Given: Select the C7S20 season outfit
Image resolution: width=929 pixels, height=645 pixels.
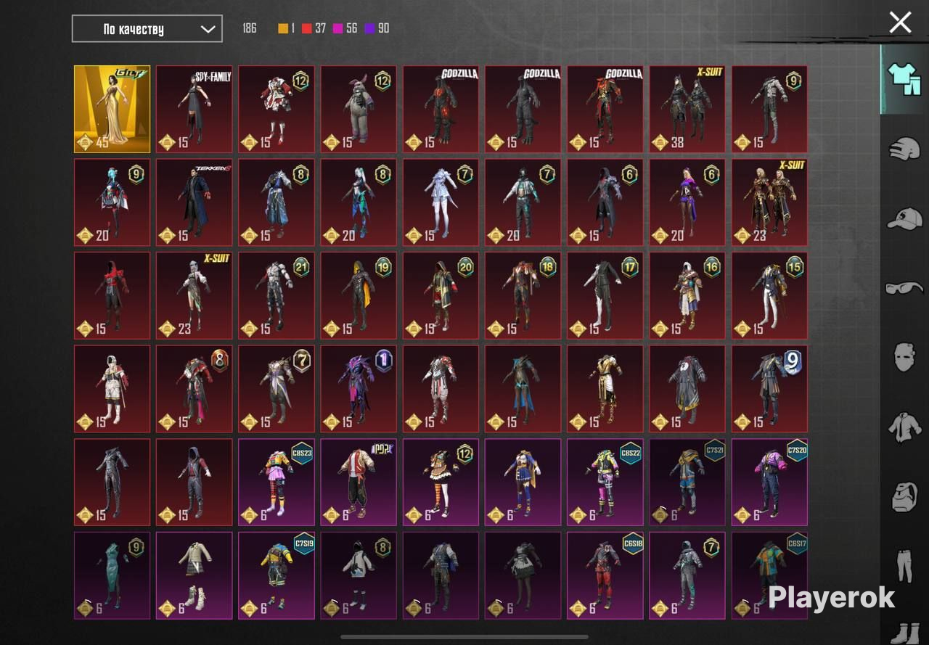Looking at the screenshot, I should 769,482.
